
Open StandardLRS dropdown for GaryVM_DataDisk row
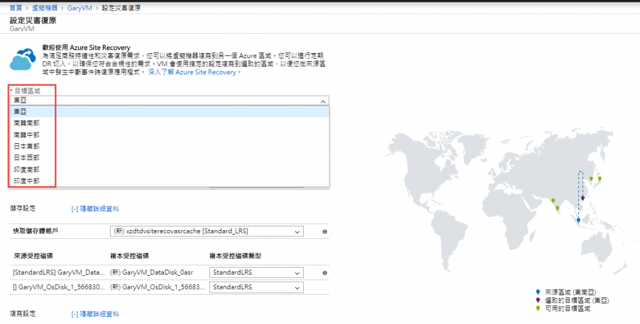coord(256,273)
